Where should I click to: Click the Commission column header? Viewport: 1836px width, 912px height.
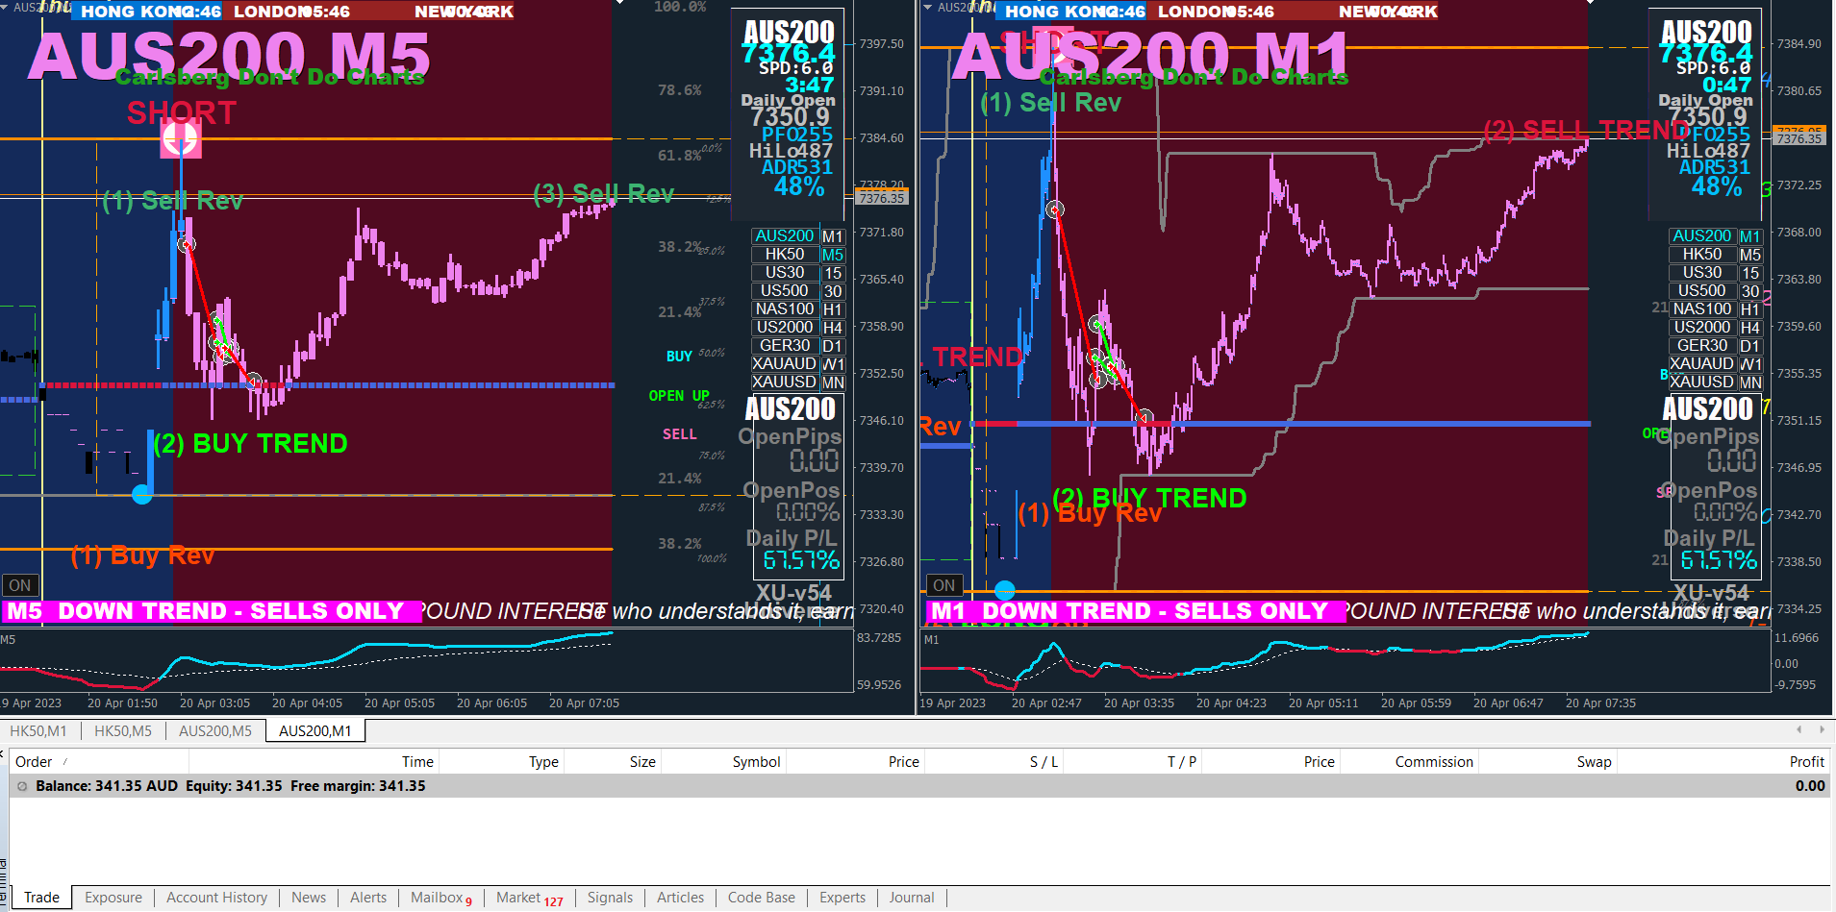[x=1410, y=762]
